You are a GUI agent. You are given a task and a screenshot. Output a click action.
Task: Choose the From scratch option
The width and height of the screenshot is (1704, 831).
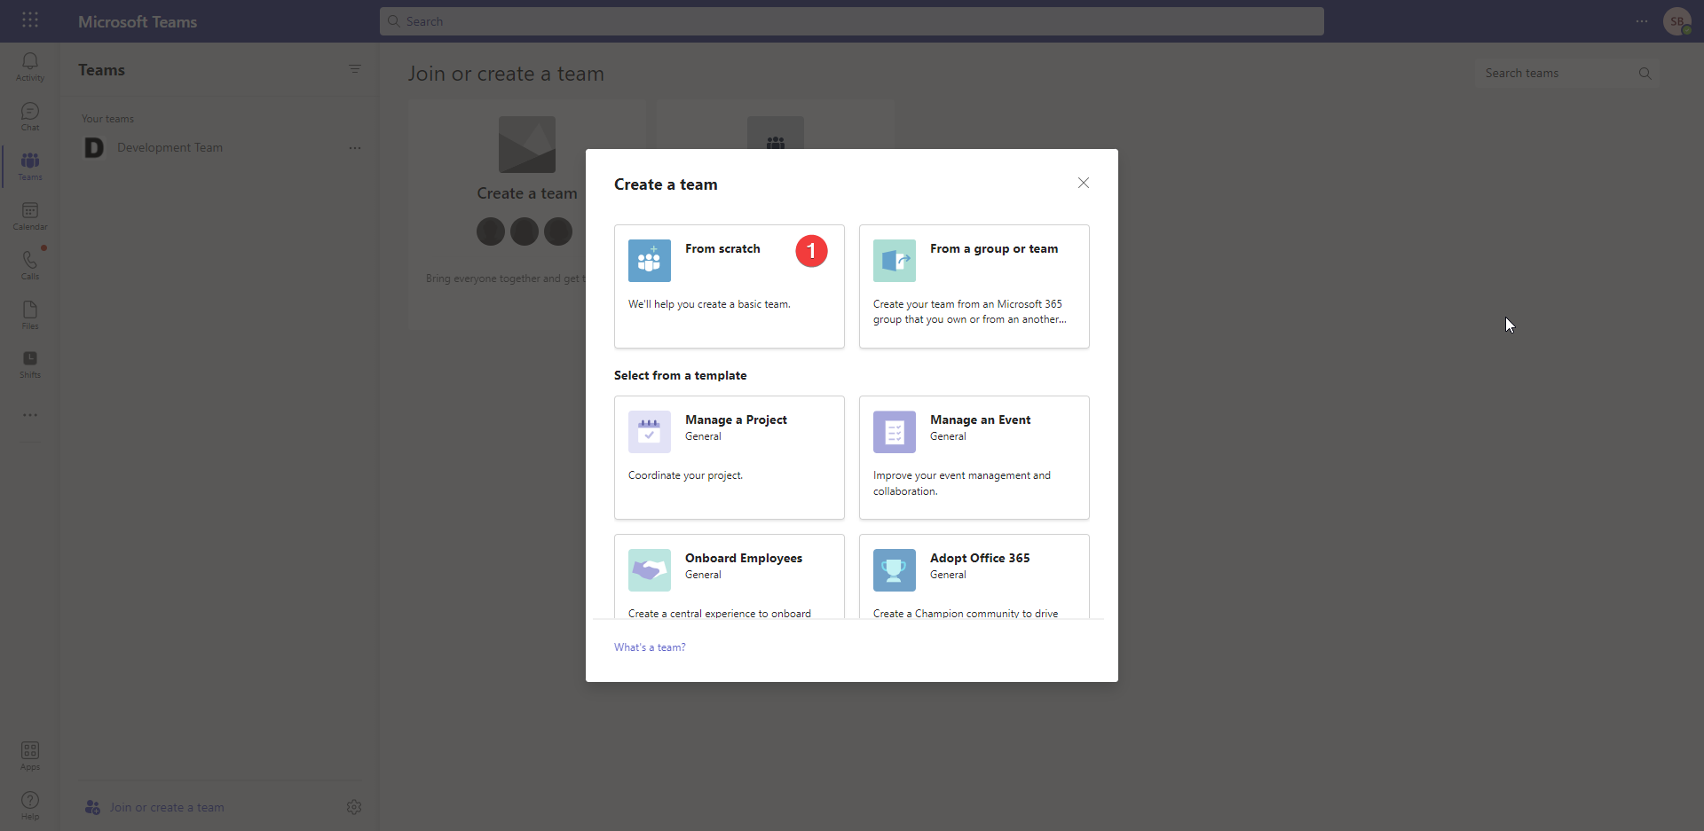[730, 286]
